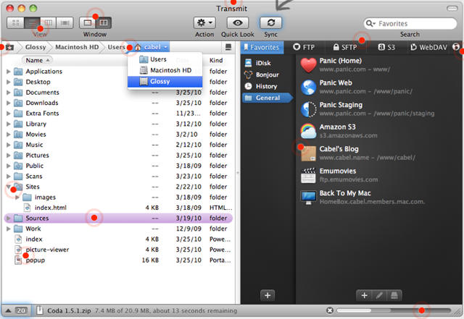Screen dimensions: 464x319
Task: Click the Sync toolbar button
Action: (x=270, y=23)
